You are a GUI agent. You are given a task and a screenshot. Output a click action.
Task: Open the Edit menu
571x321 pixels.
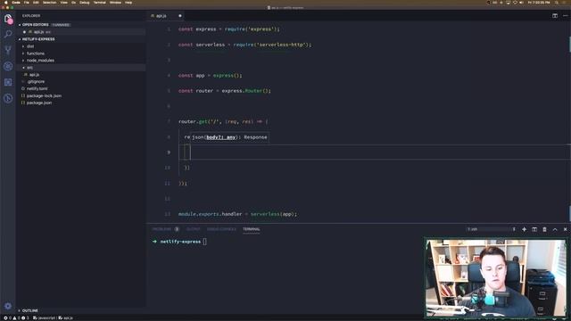[36, 3]
